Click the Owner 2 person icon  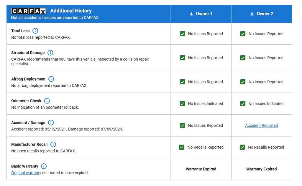[252, 14]
